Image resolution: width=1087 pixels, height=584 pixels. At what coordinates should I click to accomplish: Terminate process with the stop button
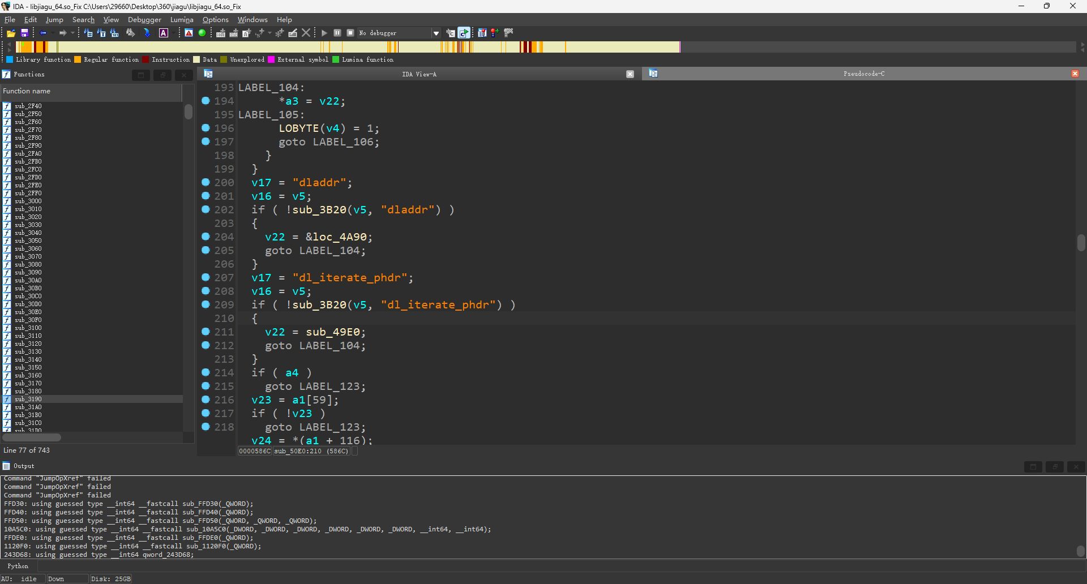[x=350, y=33]
